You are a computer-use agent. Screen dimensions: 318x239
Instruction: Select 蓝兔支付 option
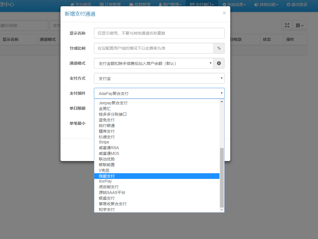[x=157, y=120]
